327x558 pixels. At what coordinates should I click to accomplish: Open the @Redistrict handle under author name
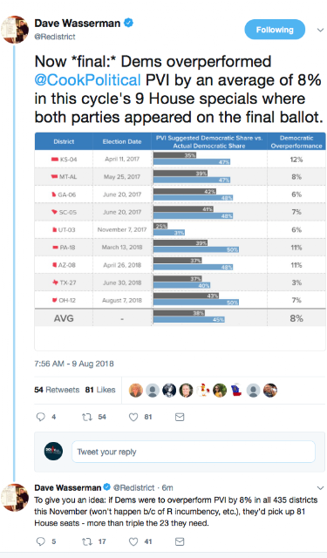55,37
